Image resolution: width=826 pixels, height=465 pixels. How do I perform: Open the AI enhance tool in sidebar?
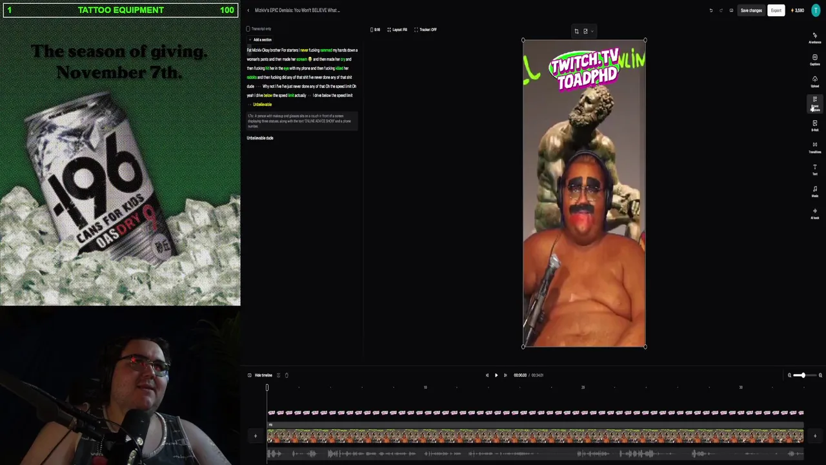[x=814, y=37]
